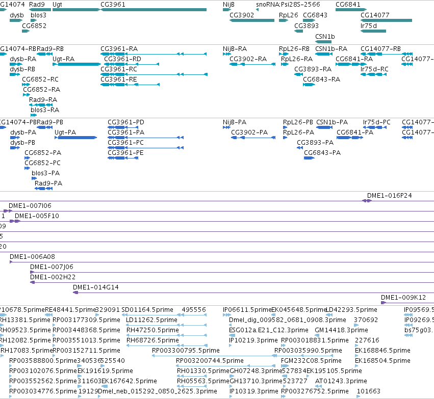Click the Ugt-RA transcript label
Screen dimensions: 434x399
click(63, 59)
